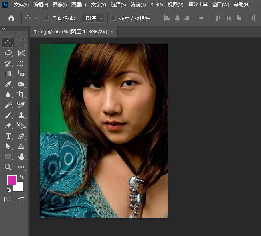Select the Red Eye tool
This screenshot has width=261, height=236.
click(21, 73)
